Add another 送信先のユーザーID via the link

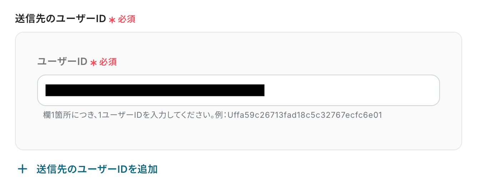click(88, 169)
